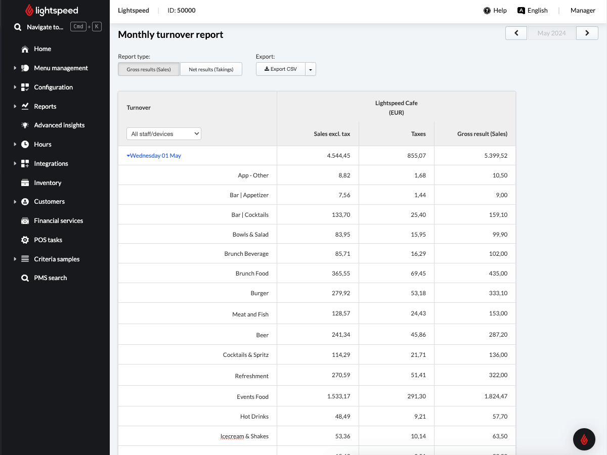The width and height of the screenshot is (607, 455).
Task: Click the ID: 50000 text in header
Action: coord(182,11)
